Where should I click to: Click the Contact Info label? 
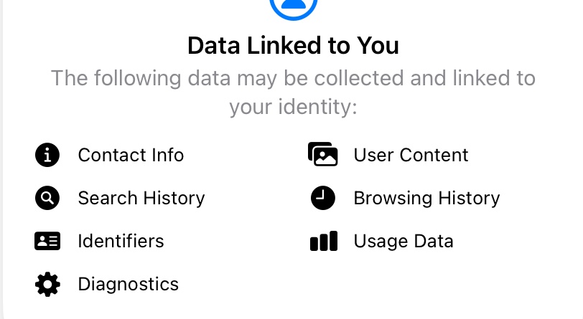(131, 155)
